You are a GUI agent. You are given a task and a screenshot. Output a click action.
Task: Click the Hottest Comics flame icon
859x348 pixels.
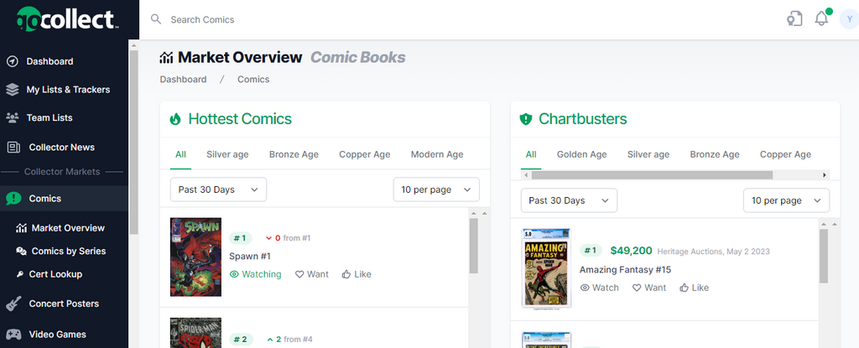pos(175,119)
